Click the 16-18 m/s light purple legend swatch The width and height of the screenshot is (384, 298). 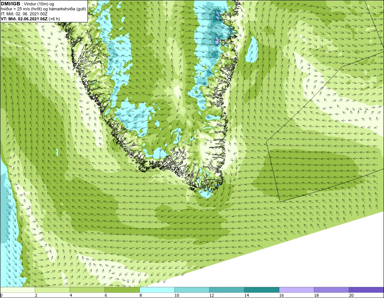[296, 290]
